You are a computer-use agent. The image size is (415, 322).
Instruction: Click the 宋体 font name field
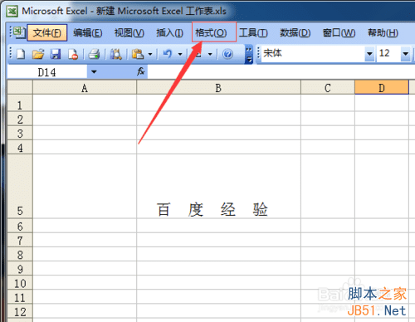[x=313, y=53]
